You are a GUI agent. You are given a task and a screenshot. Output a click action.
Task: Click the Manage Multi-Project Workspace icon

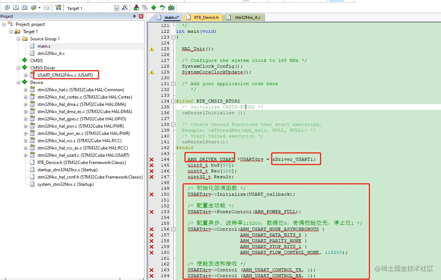[x=145, y=8]
